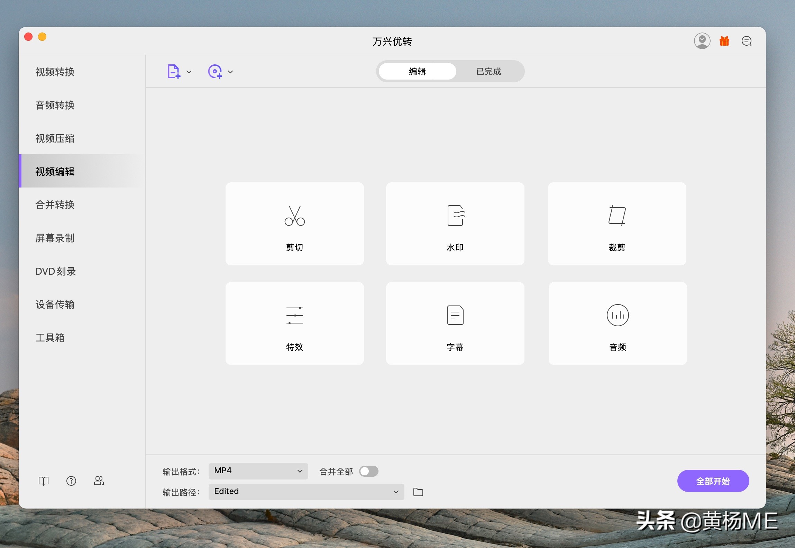
Task: Click the 音频 audio bars icon
Action: pyautogui.click(x=618, y=315)
